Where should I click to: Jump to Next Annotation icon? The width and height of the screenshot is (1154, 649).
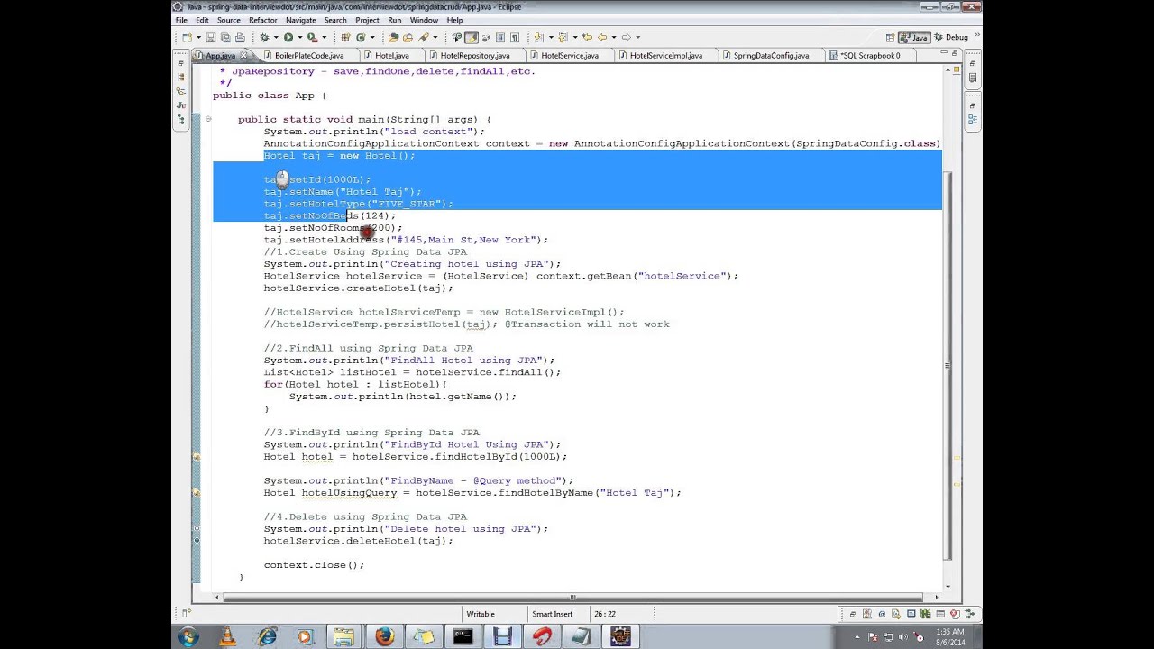538,37
